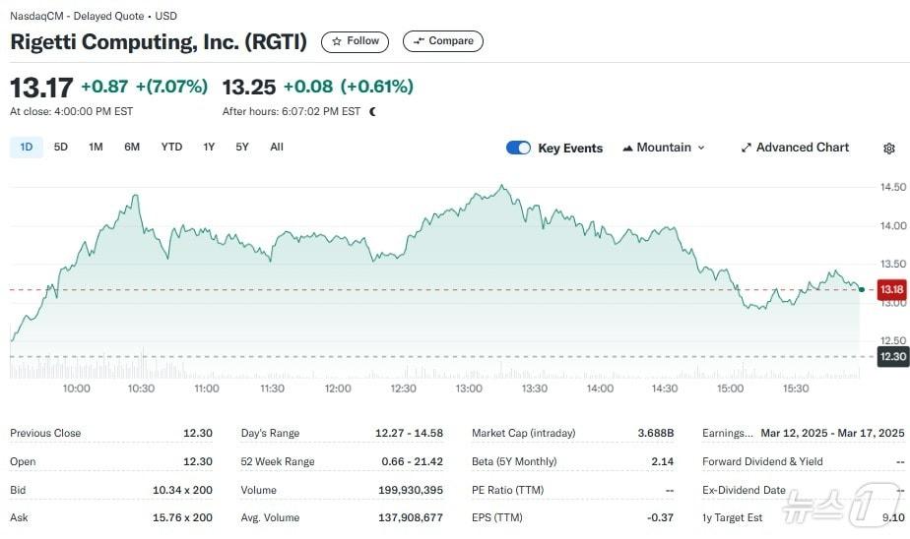Select the 5D range tab

tap(61, 148)
